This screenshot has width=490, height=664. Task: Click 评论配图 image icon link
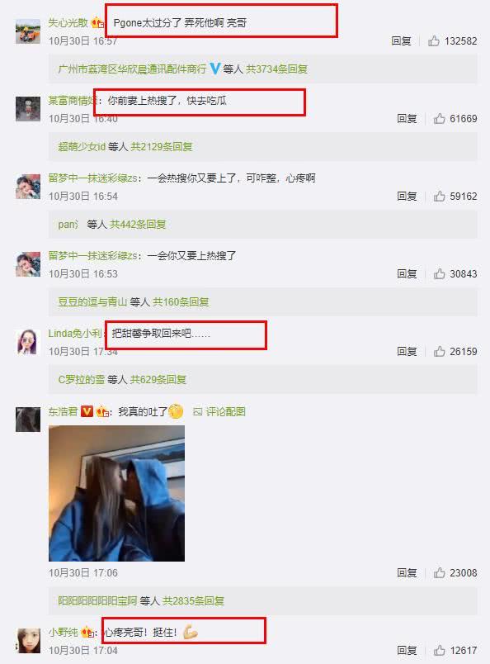coord(219,411)
